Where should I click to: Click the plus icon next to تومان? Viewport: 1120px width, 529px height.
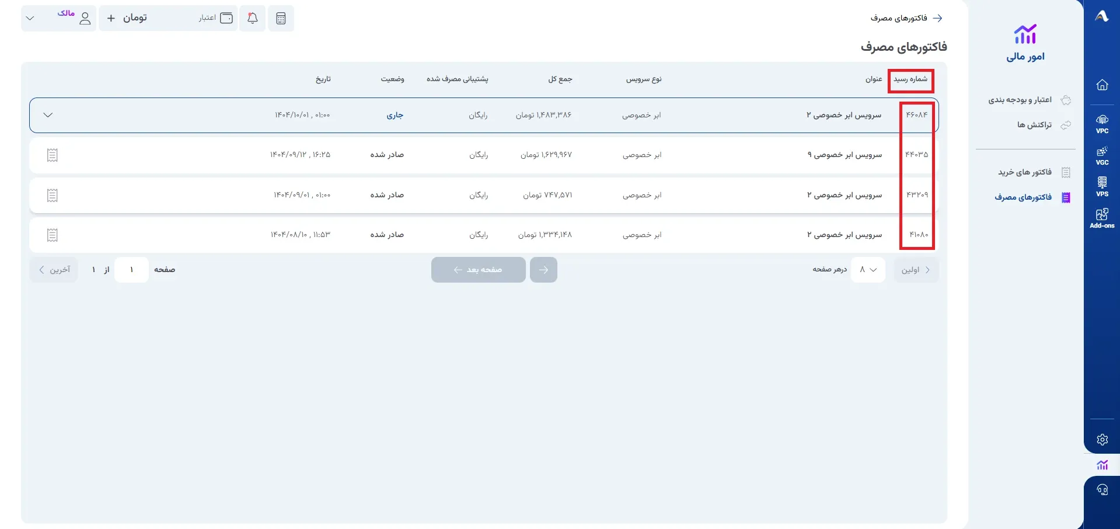(111, 18)
